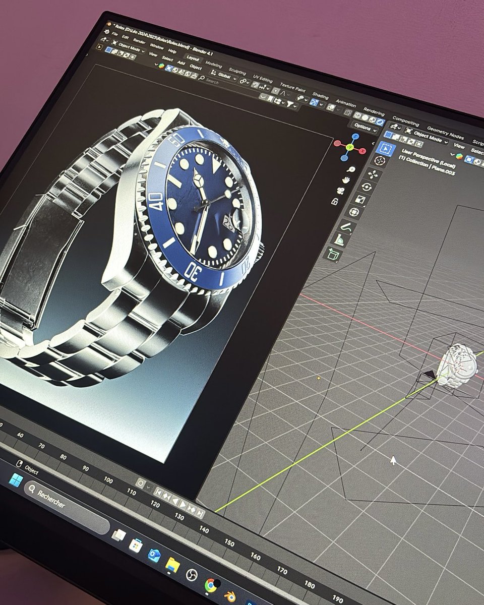Click the Task View icon on taskbar

[x=119, y=535]
